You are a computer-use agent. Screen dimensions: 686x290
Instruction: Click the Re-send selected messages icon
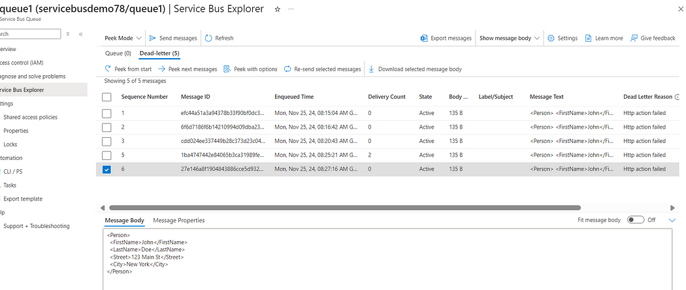tap(287, 69)
